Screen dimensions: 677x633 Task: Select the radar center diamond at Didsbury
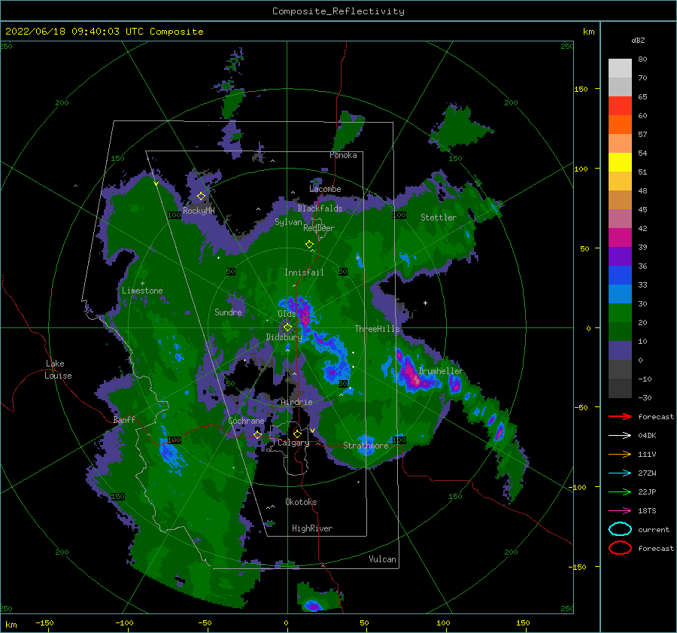point(287,327)
